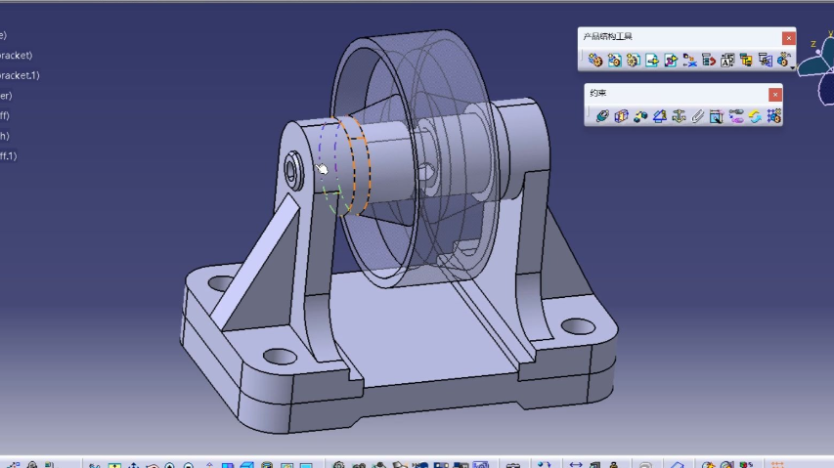Image resolution: width=834 pixels, height=468 pixels.
Task: Enable the Quick Constraint tool
Action: (x=717, y=116)
